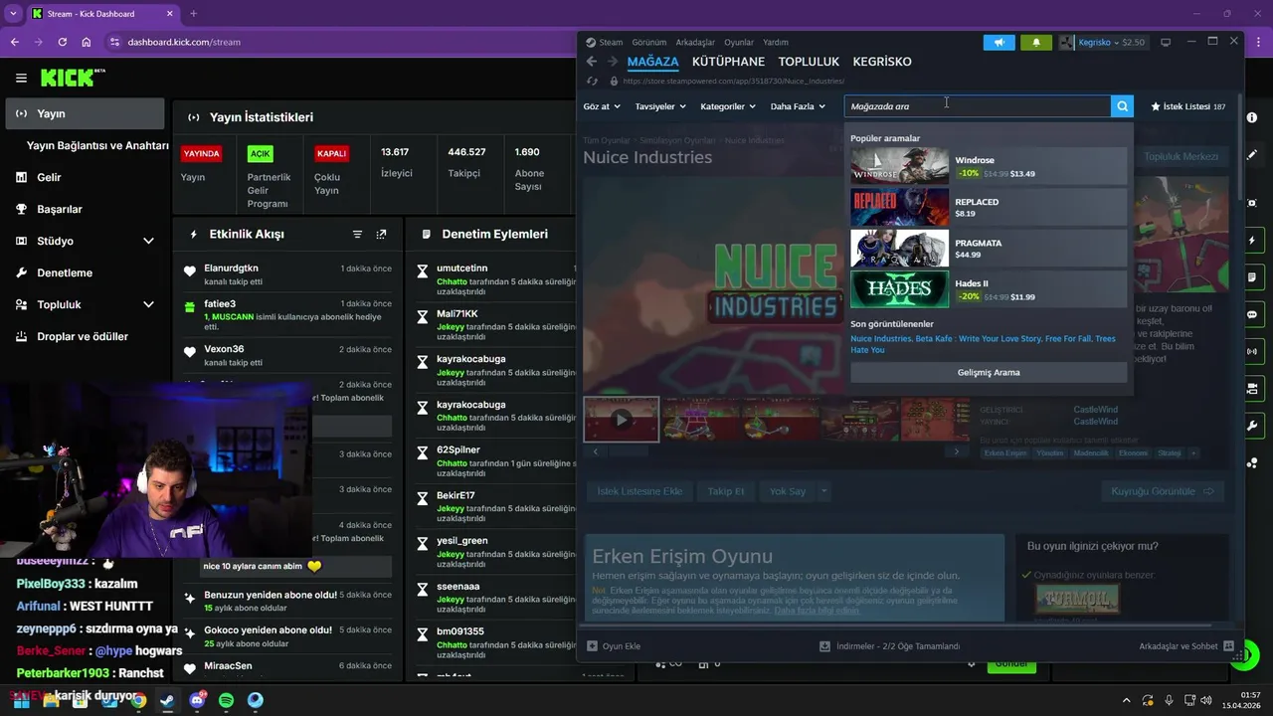Open Kick hamburger menu icon
The width and height of the screenshot is (1273, 716).
[21, 78]
